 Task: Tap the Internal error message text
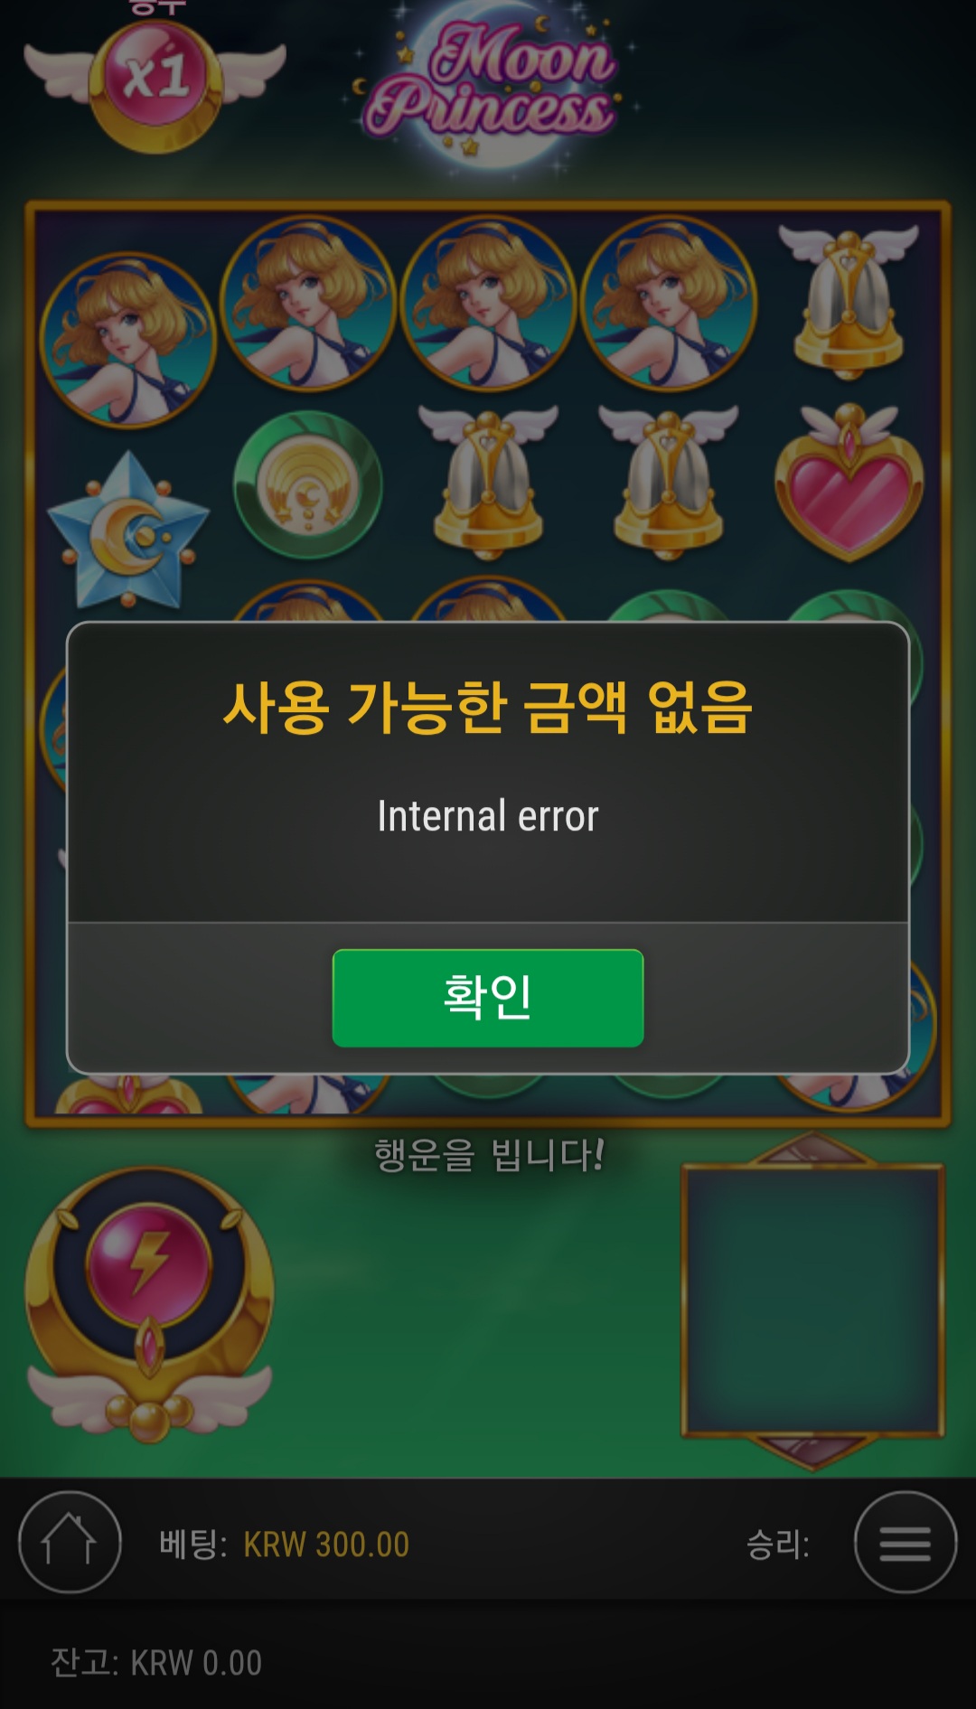488,816
